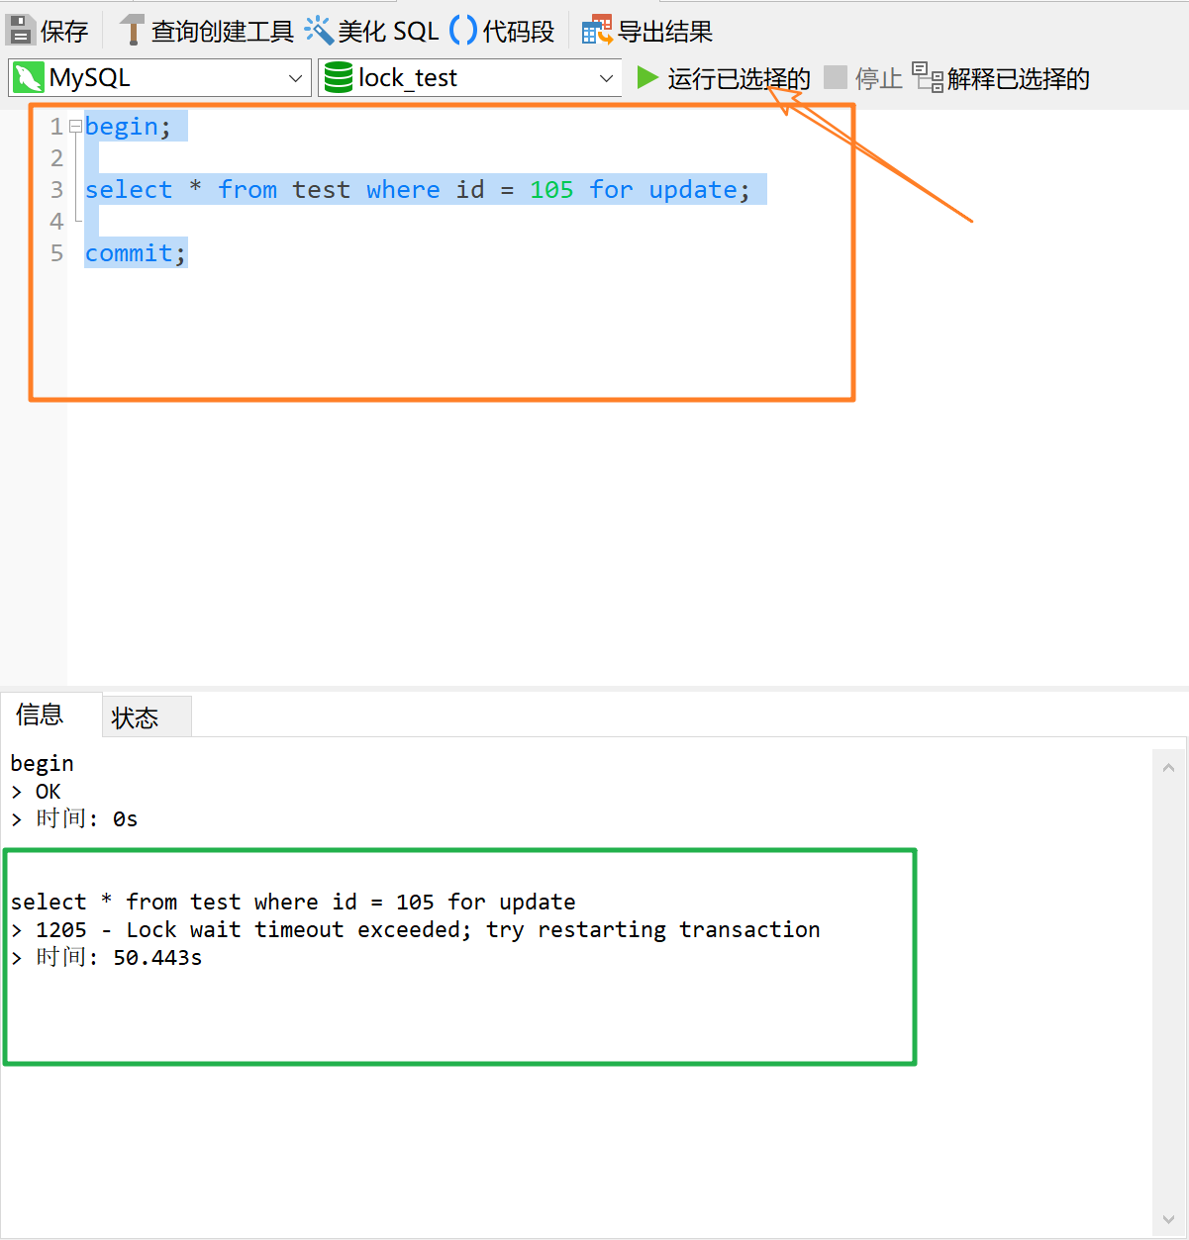The image size is (1189, 1240).
Task: Click the lock_test database cylinder icon
Action: tap(339, 77)
